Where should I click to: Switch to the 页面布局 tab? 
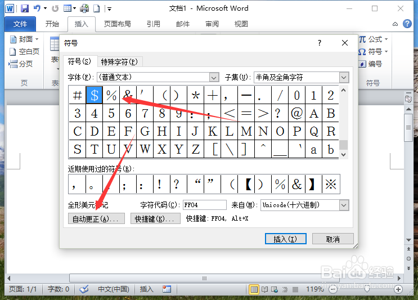117,24
